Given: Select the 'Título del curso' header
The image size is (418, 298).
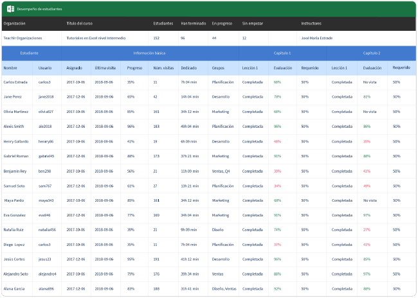Looking at the screenshot, I should [80, 23].
